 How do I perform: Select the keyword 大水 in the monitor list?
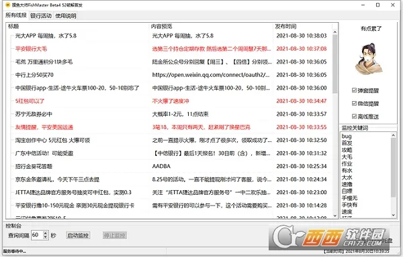(347, 177)
